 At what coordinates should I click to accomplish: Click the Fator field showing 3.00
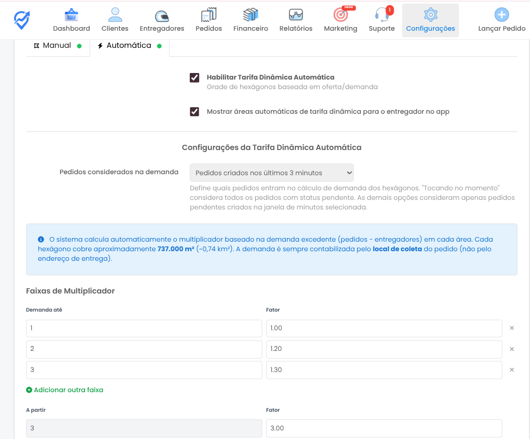pyautogui.click(x=384, y=428)
